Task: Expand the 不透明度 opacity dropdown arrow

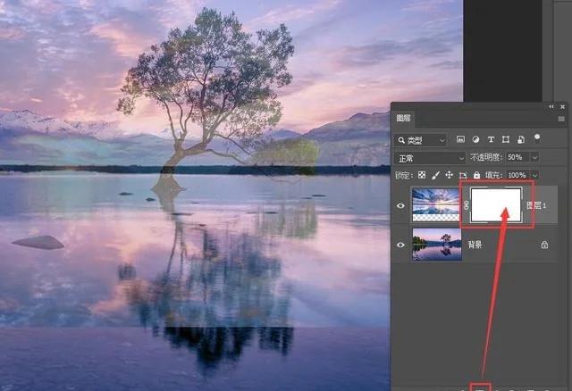Action: (534, 158)
